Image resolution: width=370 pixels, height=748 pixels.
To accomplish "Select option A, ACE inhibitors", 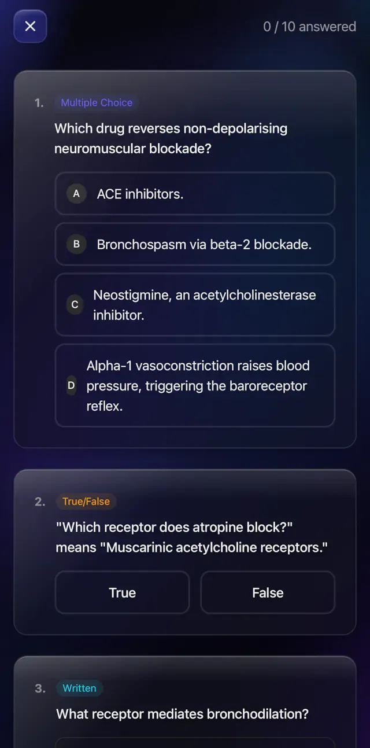I will pos(195,194).
